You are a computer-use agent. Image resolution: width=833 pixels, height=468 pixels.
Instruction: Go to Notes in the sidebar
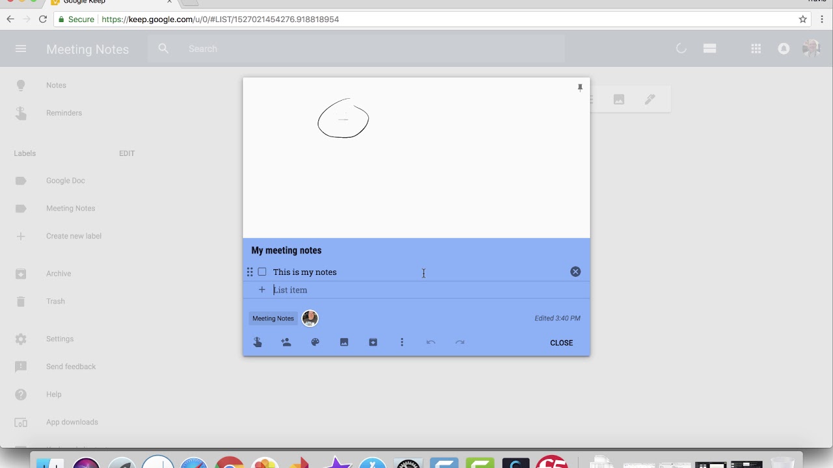pyautogui.click(x=56, y=85)
